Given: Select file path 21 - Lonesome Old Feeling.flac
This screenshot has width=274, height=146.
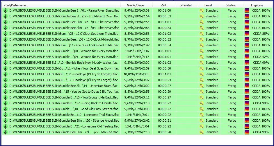Looking at the screenshot, I should [x=64, y=126].
